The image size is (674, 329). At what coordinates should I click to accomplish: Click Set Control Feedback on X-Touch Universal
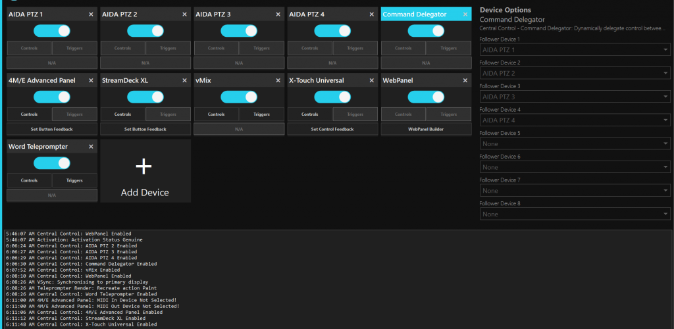coord(332,129)
